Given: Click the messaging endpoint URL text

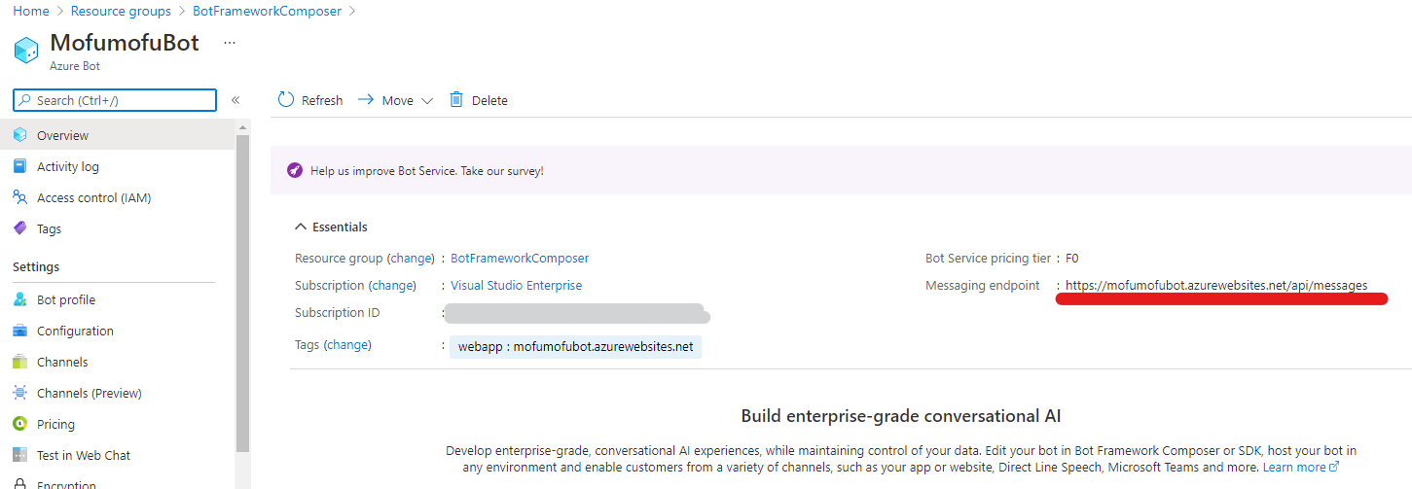Looking at the screenshot, I should (1216, 285).
